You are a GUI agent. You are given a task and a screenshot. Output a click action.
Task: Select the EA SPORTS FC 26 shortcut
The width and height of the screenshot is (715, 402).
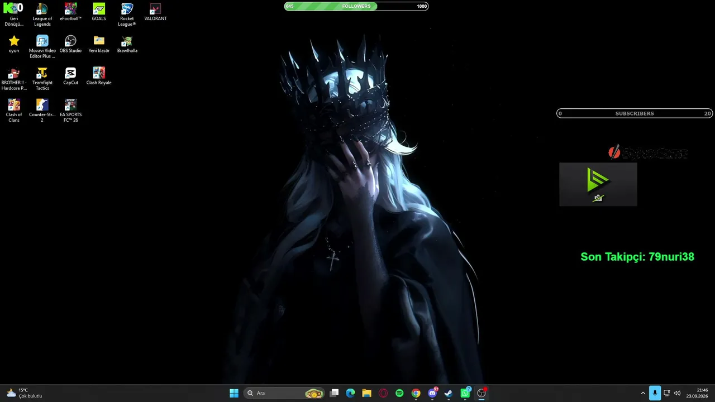pyautogui.click(x=70, y=111)
